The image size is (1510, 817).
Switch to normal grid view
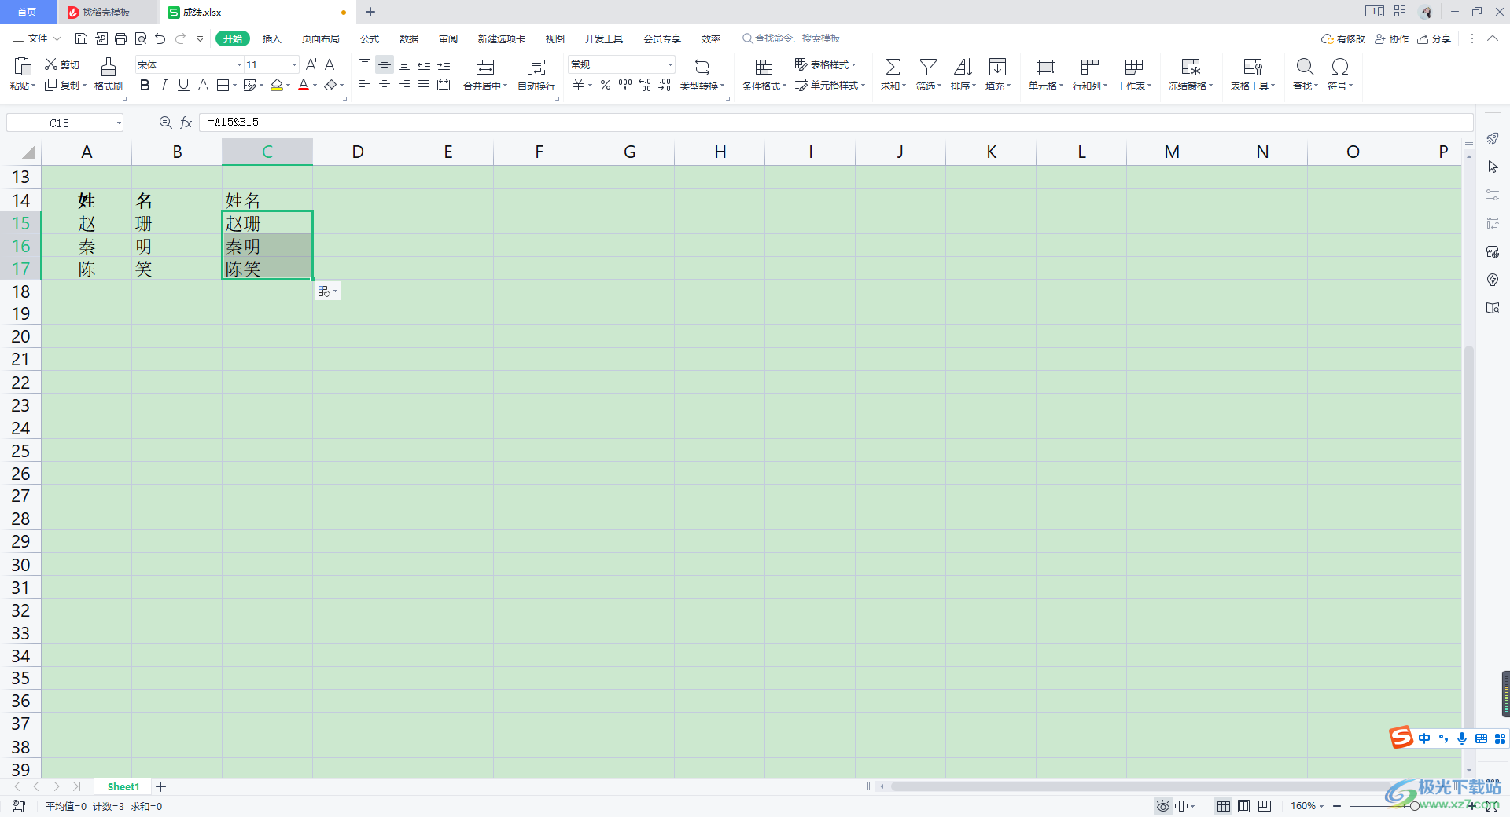1224,806
